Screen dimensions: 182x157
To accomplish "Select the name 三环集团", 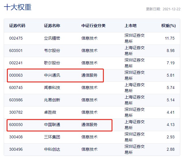I will (52, 137).
